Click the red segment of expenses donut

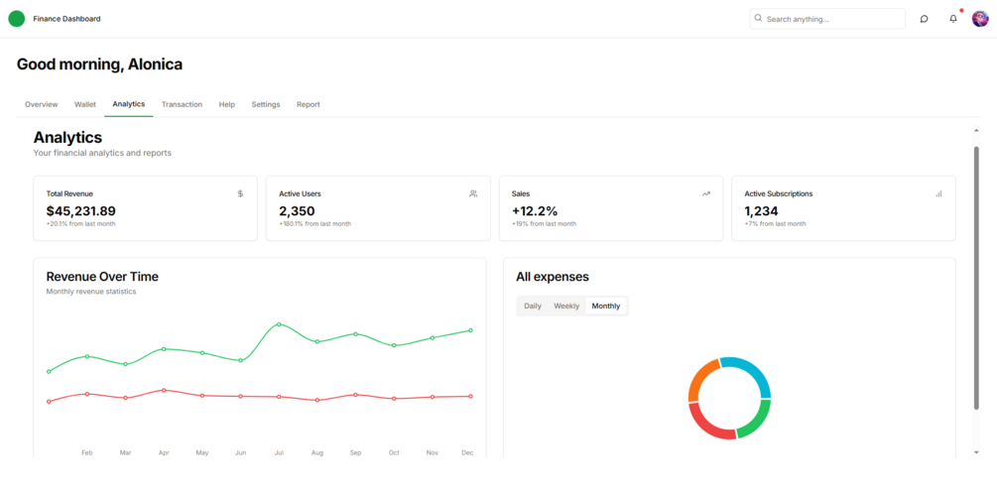pos(707,425)
